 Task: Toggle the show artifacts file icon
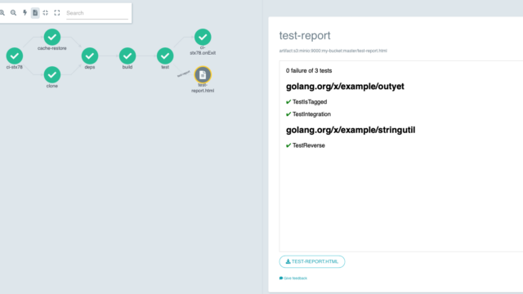point(35,13)
